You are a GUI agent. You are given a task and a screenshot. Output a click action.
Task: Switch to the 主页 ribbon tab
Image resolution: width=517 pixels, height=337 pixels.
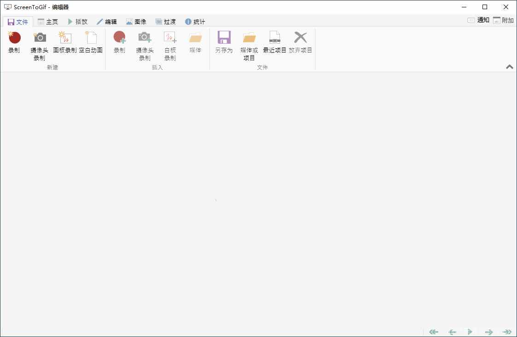pos(48,22)
